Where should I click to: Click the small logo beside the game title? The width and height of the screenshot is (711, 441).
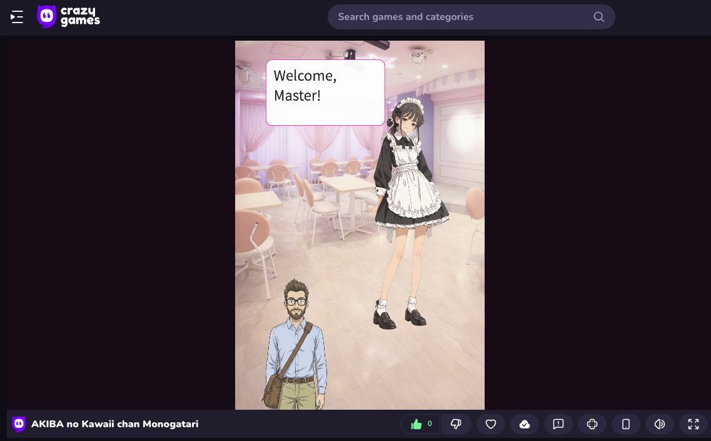19,423
